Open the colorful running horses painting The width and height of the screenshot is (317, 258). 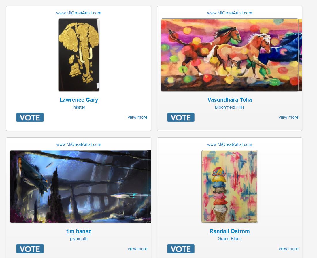pos(231,55)
